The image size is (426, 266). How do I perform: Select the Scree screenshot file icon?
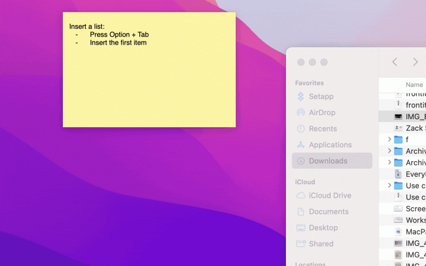click(398, 209)
